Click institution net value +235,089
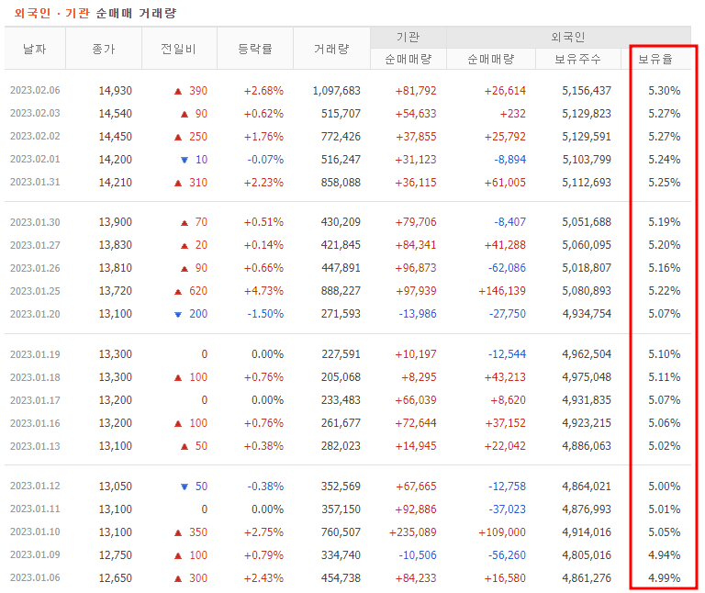705x593 pixels. [x=413, y=531]
